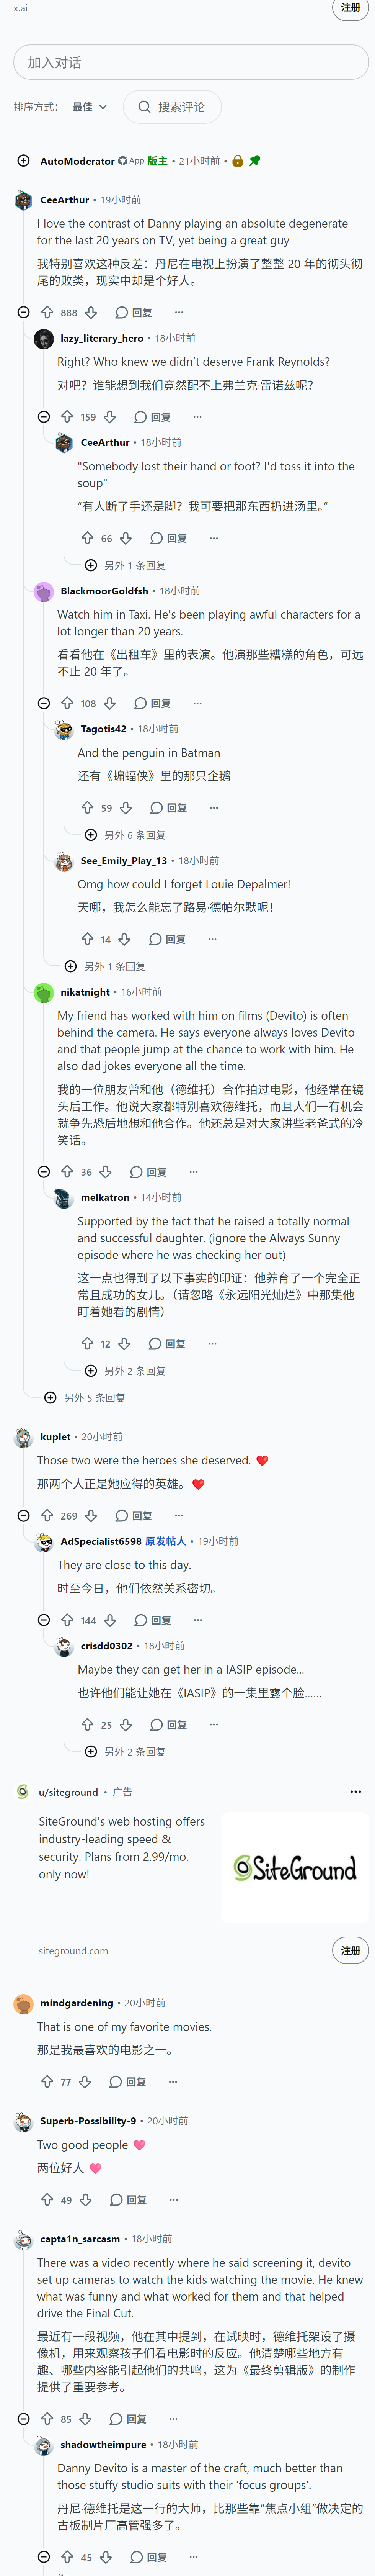Focus the 加入对话 comment input field
Viewport: 375px width, 2576px height.
click(191, 62)
